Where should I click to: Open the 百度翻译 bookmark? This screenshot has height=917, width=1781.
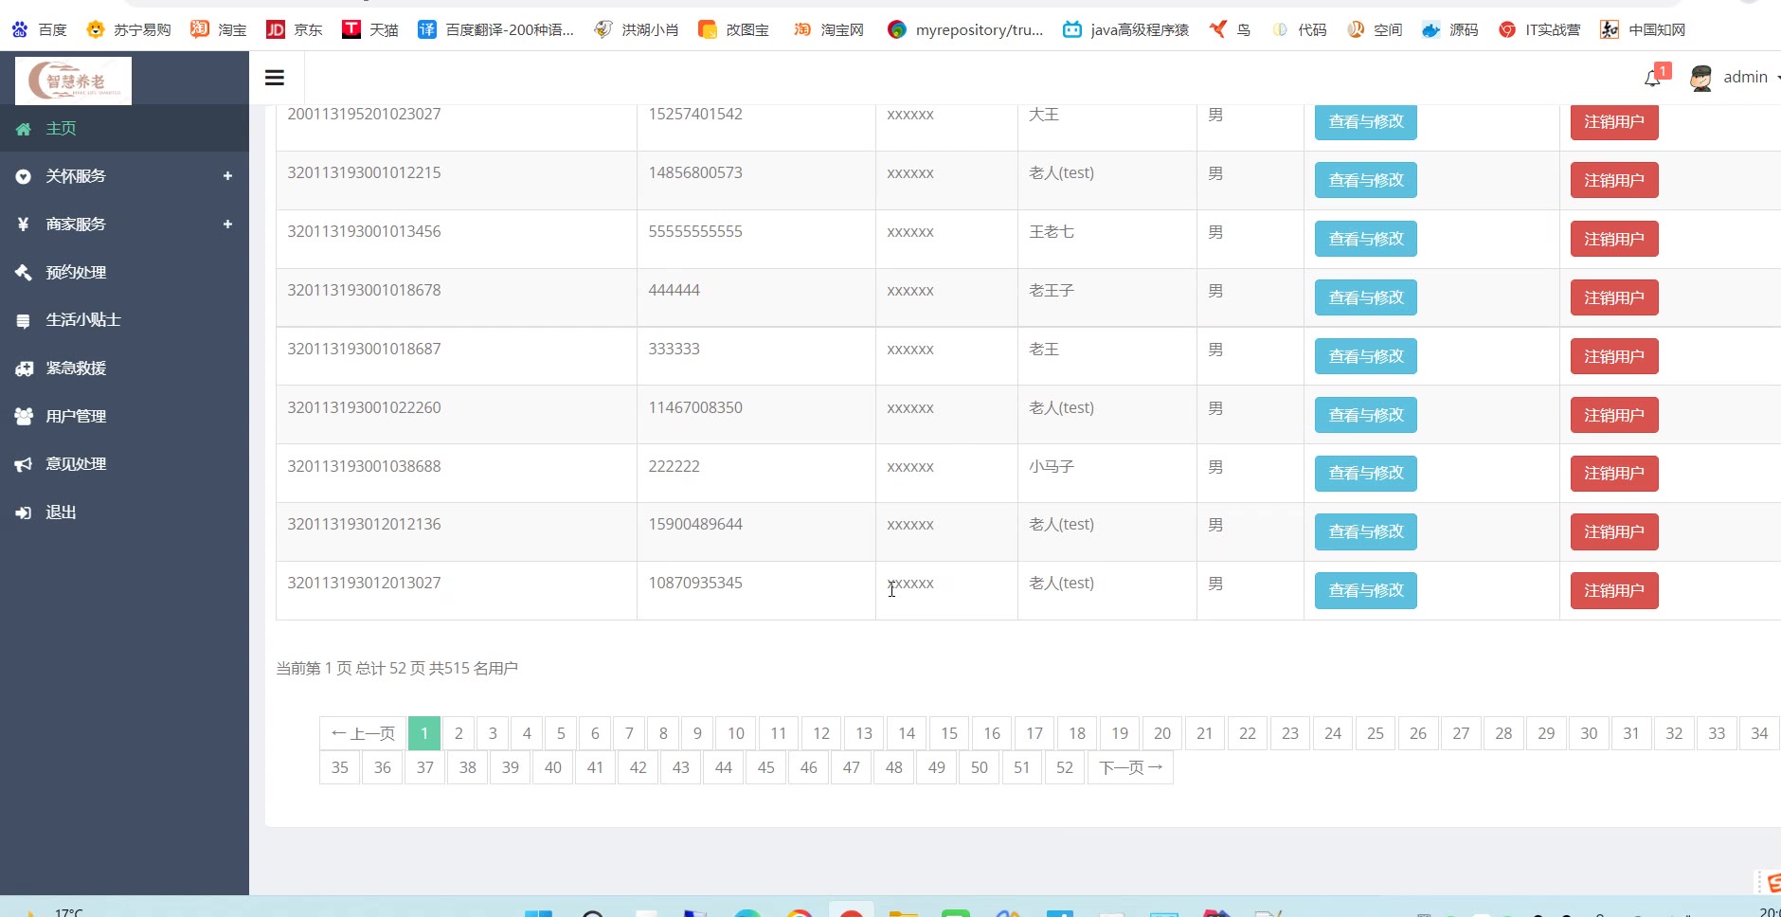click(495, 29)
